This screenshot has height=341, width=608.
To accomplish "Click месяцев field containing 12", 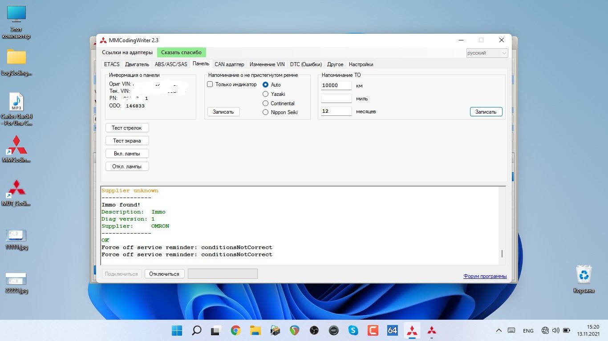I will point(336,111).
